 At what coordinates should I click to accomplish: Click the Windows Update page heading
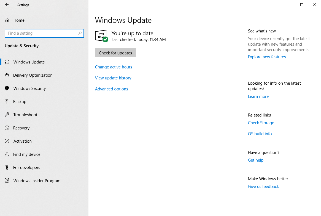[x=123, y=20]
